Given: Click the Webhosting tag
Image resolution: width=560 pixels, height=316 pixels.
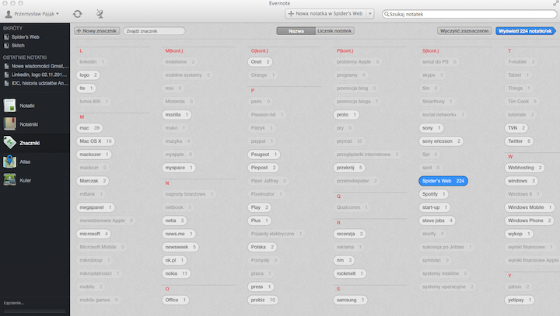Looking at the screenshot, I should tap(525, 168).
